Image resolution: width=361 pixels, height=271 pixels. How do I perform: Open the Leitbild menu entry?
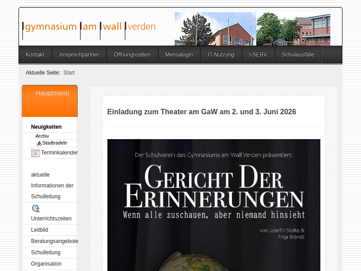point(40,230)
